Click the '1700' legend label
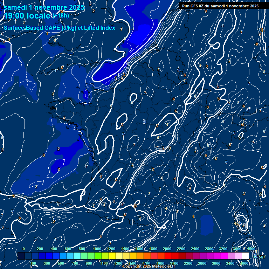The height and width of the screenshot is (269, 269). tap(146, 263)
